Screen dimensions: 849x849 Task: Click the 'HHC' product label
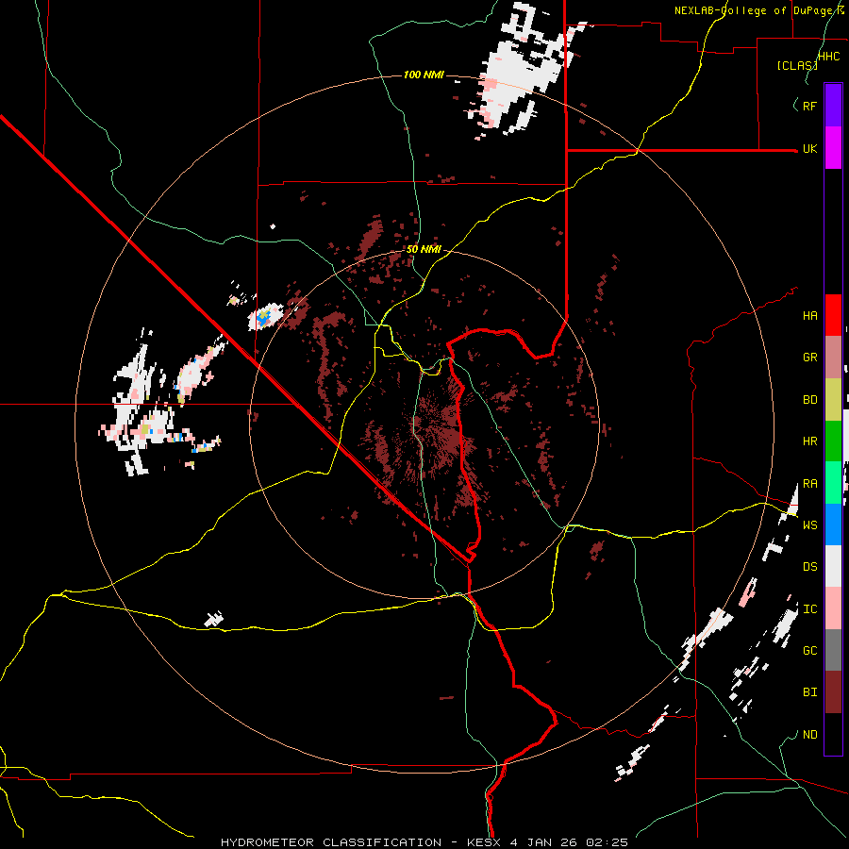(829, 57)
